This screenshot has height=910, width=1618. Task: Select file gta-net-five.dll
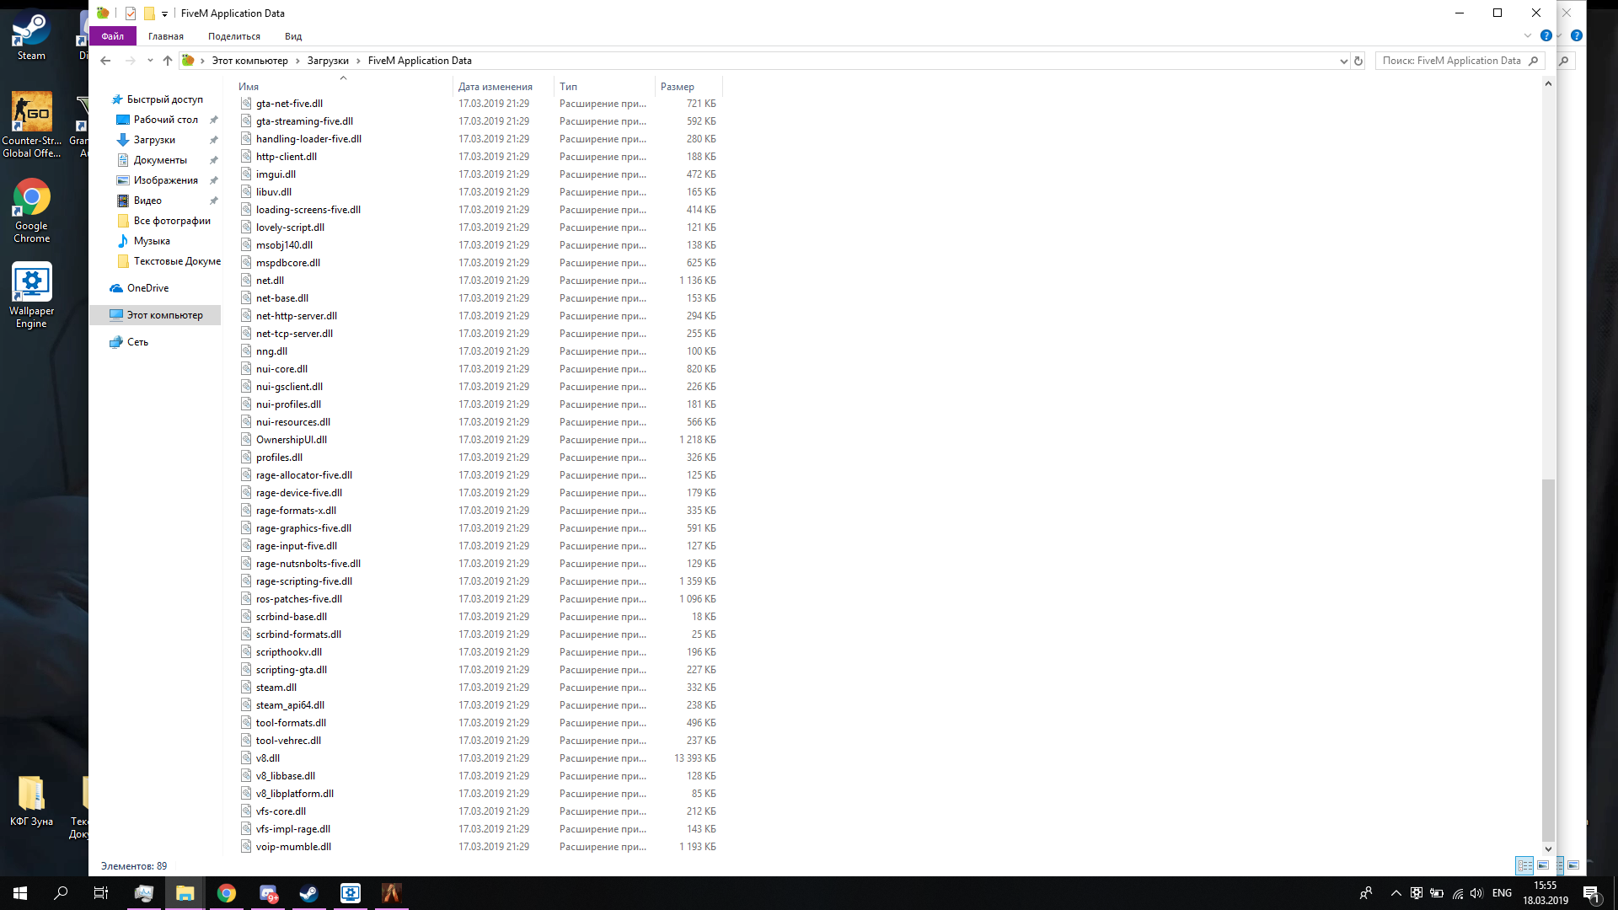coord(289,104)
